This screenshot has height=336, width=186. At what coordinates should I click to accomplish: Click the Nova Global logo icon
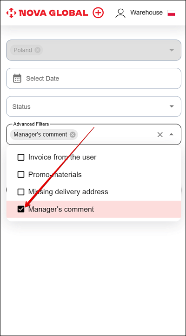coord(11,13)
